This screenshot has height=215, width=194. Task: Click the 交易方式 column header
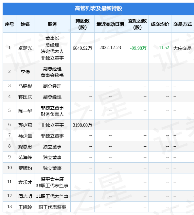183,24
